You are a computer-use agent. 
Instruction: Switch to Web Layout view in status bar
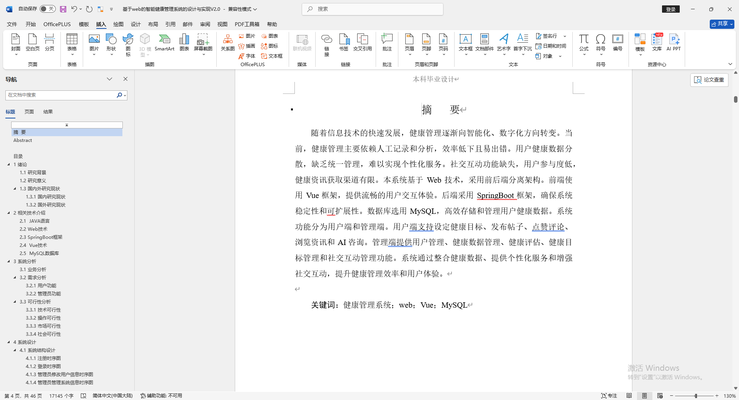click(660, 396)
